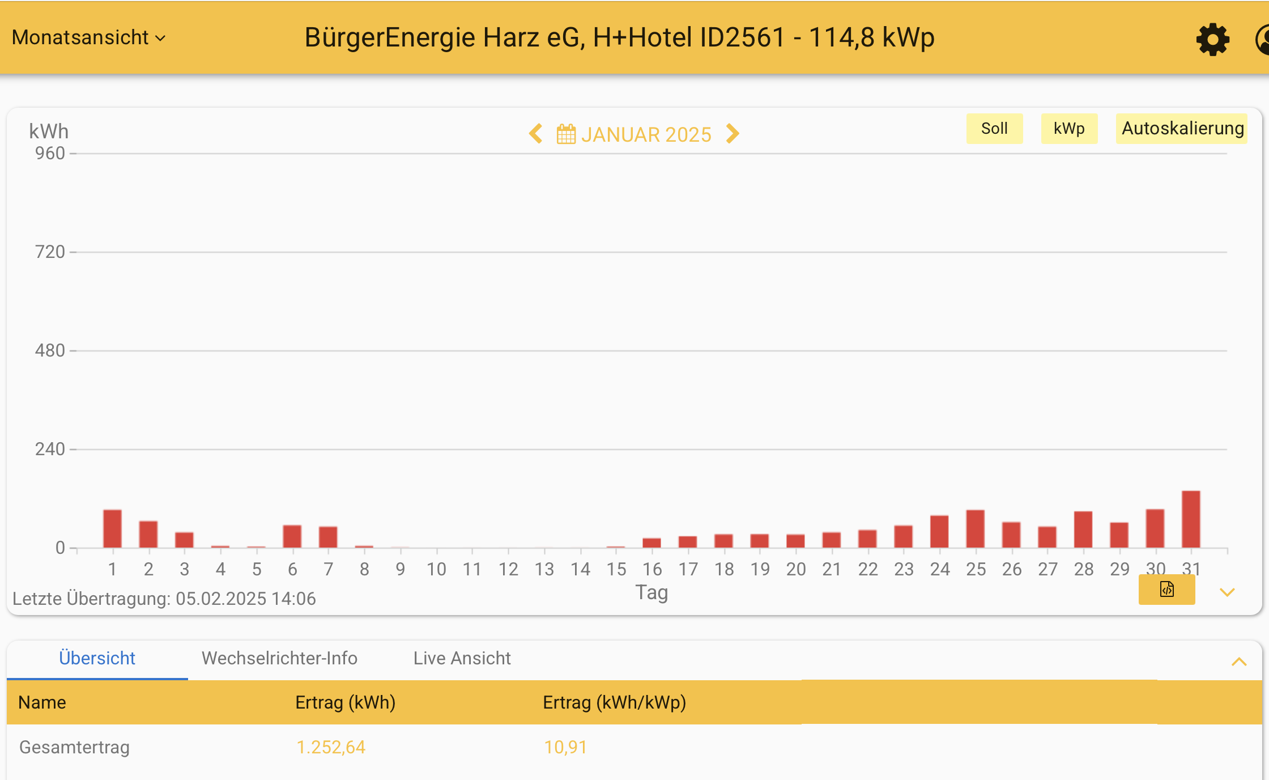Go to the next month with the right arrow
The height and width of the screenshot is (780, 1269).
coord(733,134)
